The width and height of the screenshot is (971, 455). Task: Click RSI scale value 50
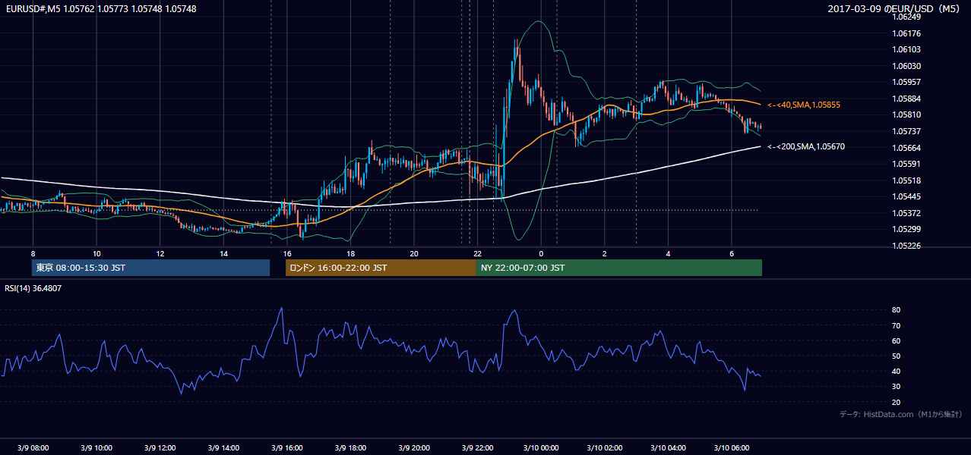pos(897,356)
